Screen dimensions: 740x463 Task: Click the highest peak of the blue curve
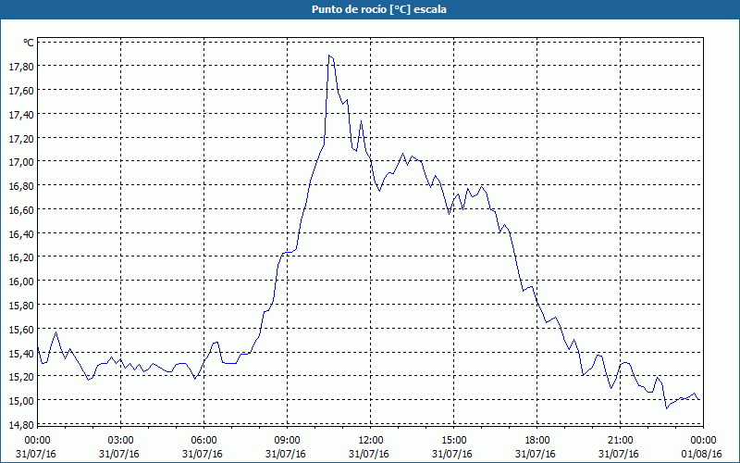[329, 56]
